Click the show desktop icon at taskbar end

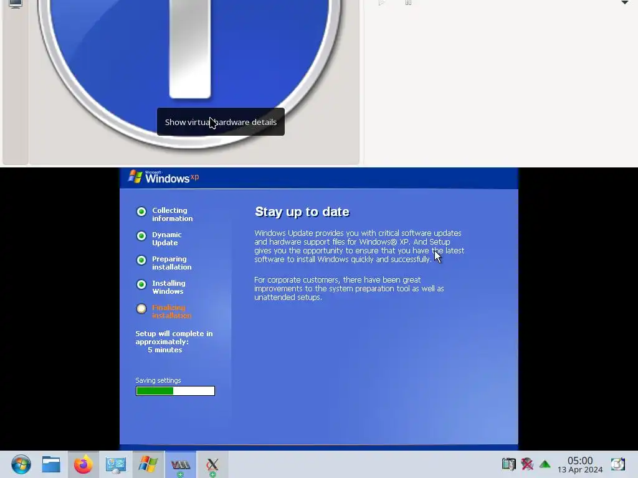tap(617, 464)
